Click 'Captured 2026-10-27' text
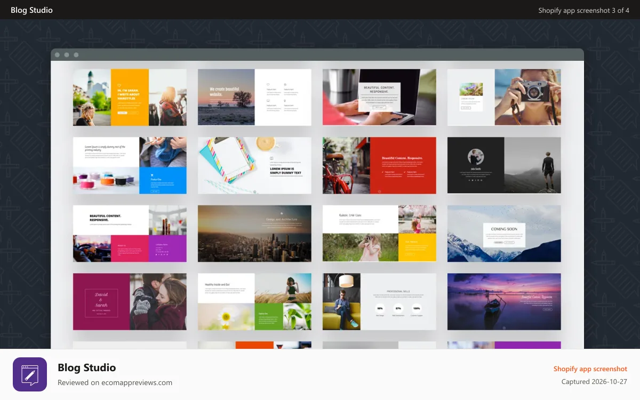 click(594, 382)
